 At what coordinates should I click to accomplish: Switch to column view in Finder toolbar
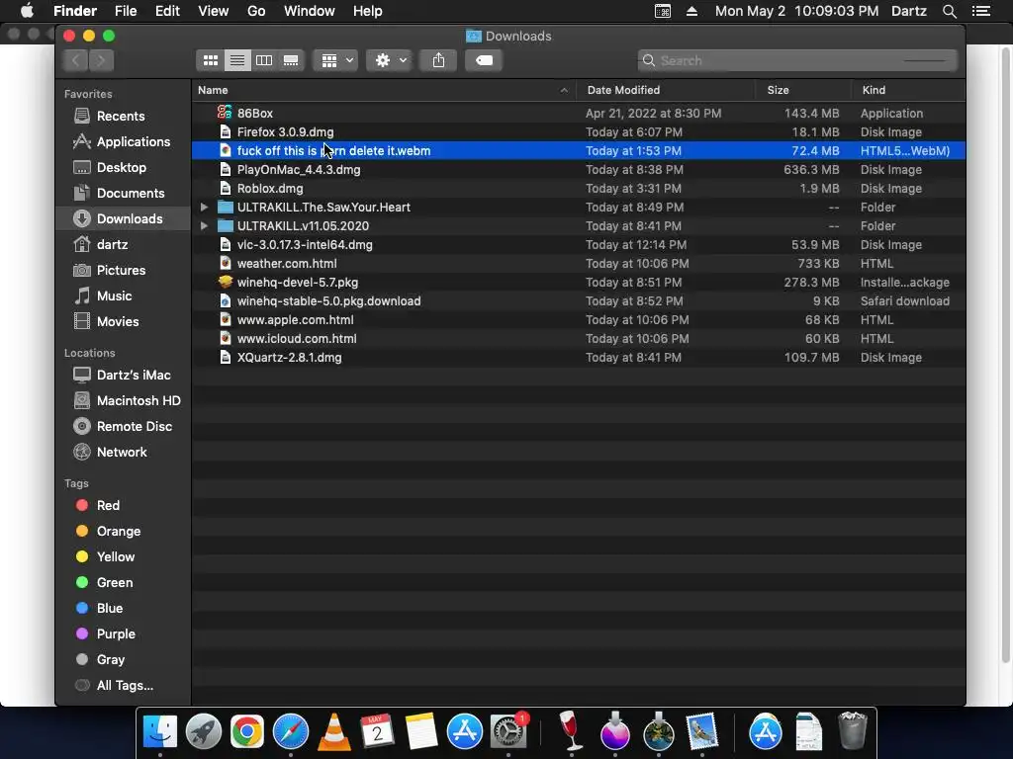point(264,60)
